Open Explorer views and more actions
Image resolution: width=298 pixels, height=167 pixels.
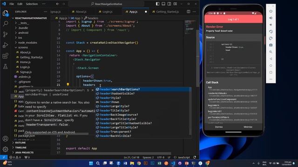[45, 12]
